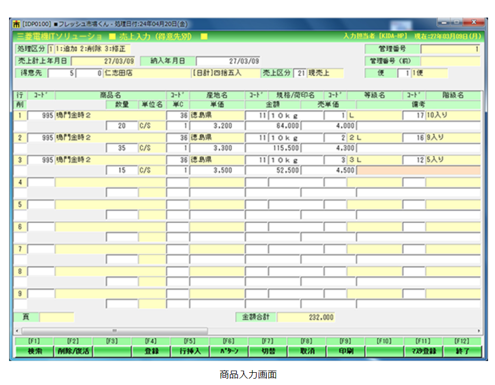Click the 削除/復活 (F2) button
This screenshot has height=385, width=495.
(x=73, y=351)
